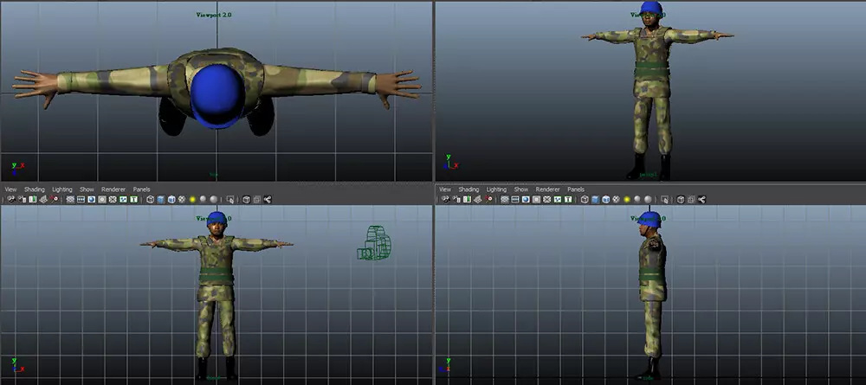866x385 pixels.
Task: Open Panels dropdown menu in the left panel
Action: click(141, 189)
